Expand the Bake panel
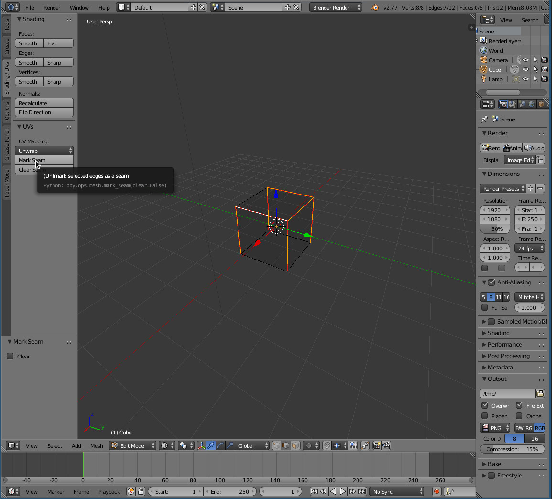552x499 pixels. [x=484, y=464]
